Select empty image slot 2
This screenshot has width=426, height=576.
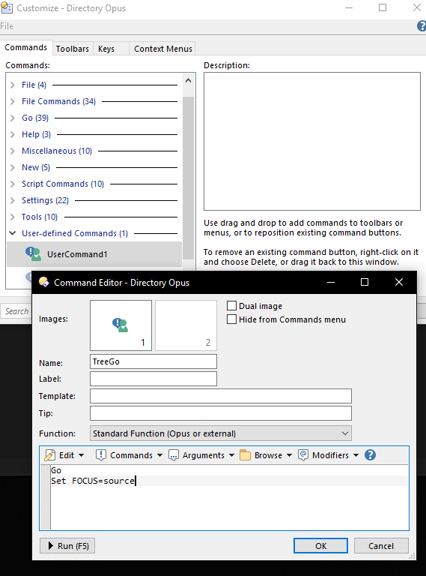[x=186, y=325]
